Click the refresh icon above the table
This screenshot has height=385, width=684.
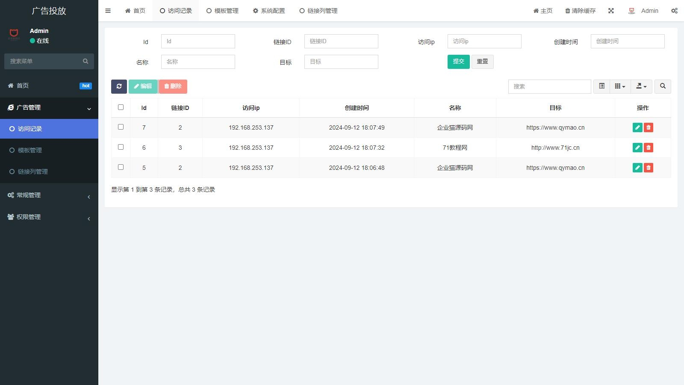(x=119, y=86)
